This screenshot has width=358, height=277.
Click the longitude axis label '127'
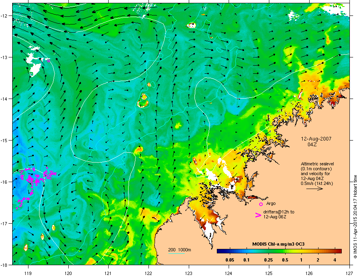click(x=349, y=273)
